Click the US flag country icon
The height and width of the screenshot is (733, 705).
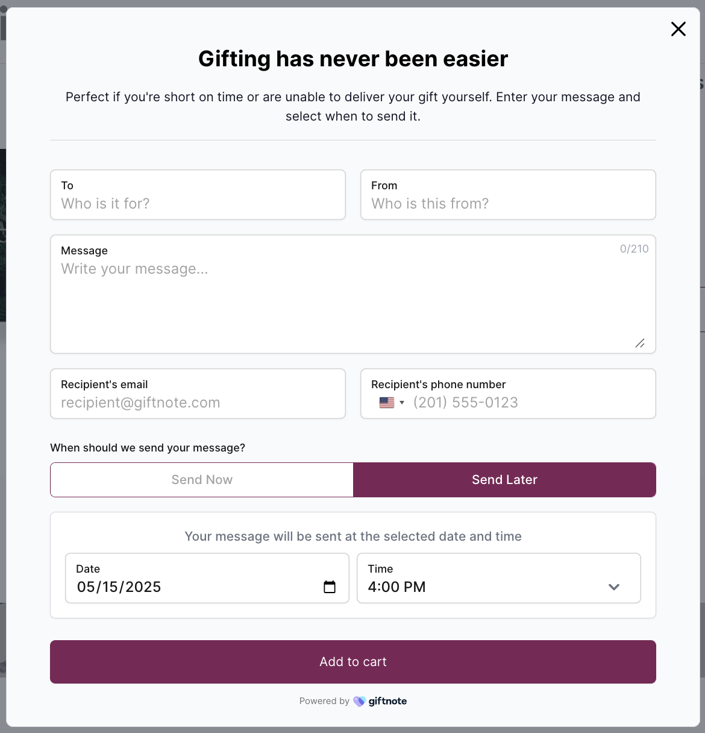[387, 403]
